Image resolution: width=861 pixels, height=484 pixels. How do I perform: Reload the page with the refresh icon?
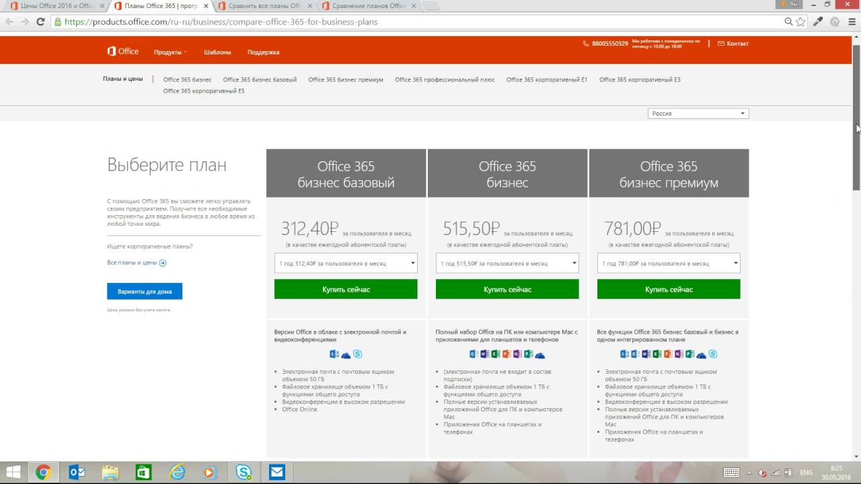(40, 22)
